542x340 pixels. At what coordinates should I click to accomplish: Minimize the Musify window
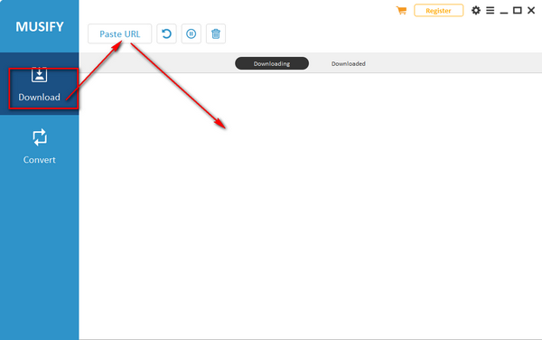coord(504,11)
